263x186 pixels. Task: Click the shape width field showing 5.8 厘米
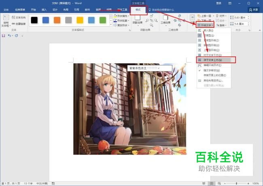coord(240,24)
